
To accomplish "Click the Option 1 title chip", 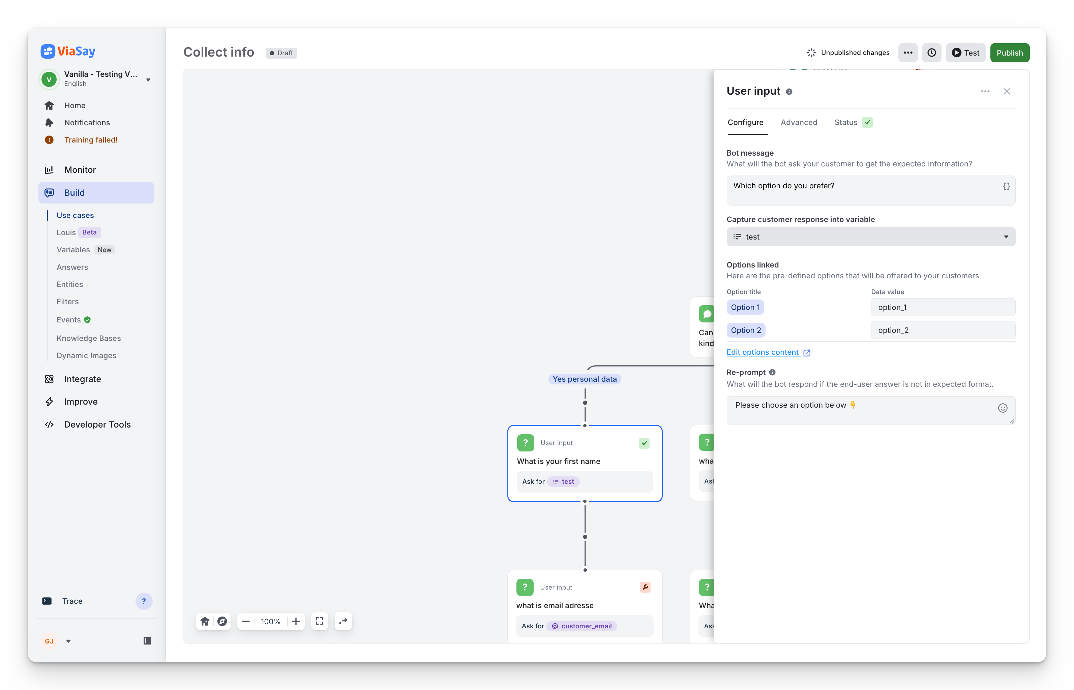I will point(745,307).
